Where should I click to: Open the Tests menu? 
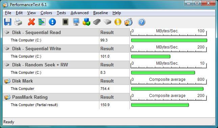pyautogui.click(x=61, y=13)
